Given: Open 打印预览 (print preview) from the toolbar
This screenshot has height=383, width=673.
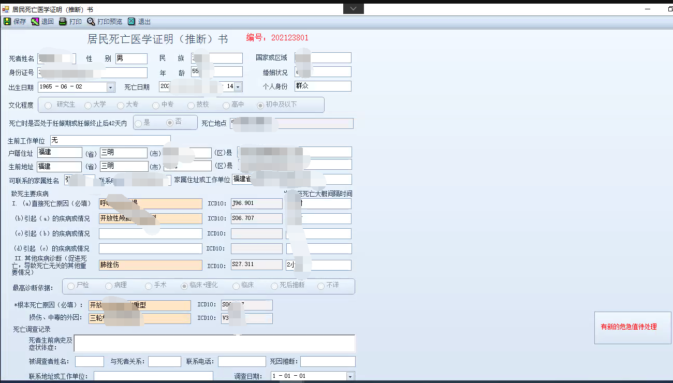Looking at the screenshot, I should [105, 22].
